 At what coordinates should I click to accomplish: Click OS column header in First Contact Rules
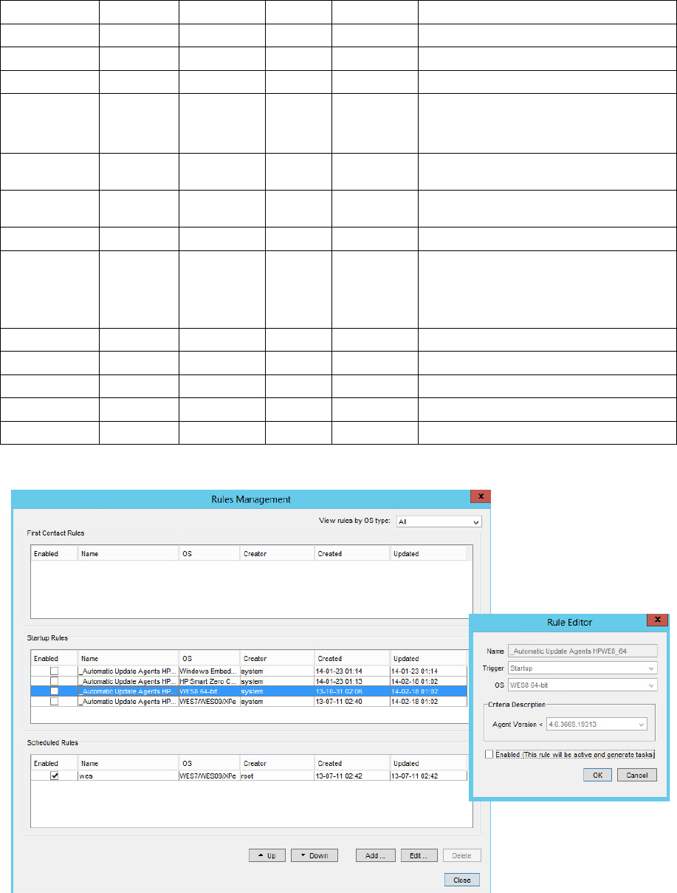point(209,553)
